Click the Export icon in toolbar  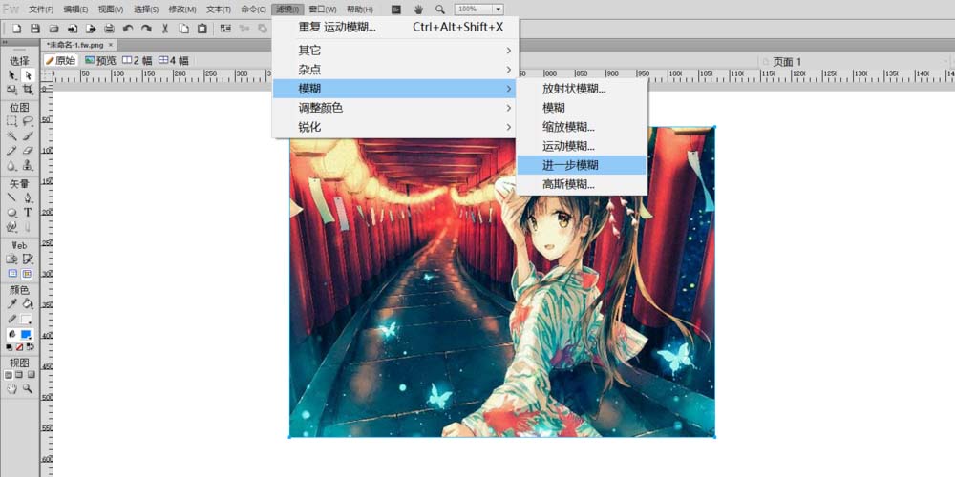(91, 29)
